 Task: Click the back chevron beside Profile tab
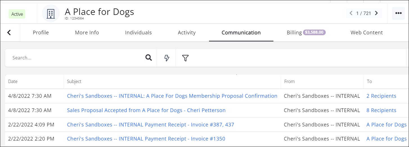pos(9,33)
